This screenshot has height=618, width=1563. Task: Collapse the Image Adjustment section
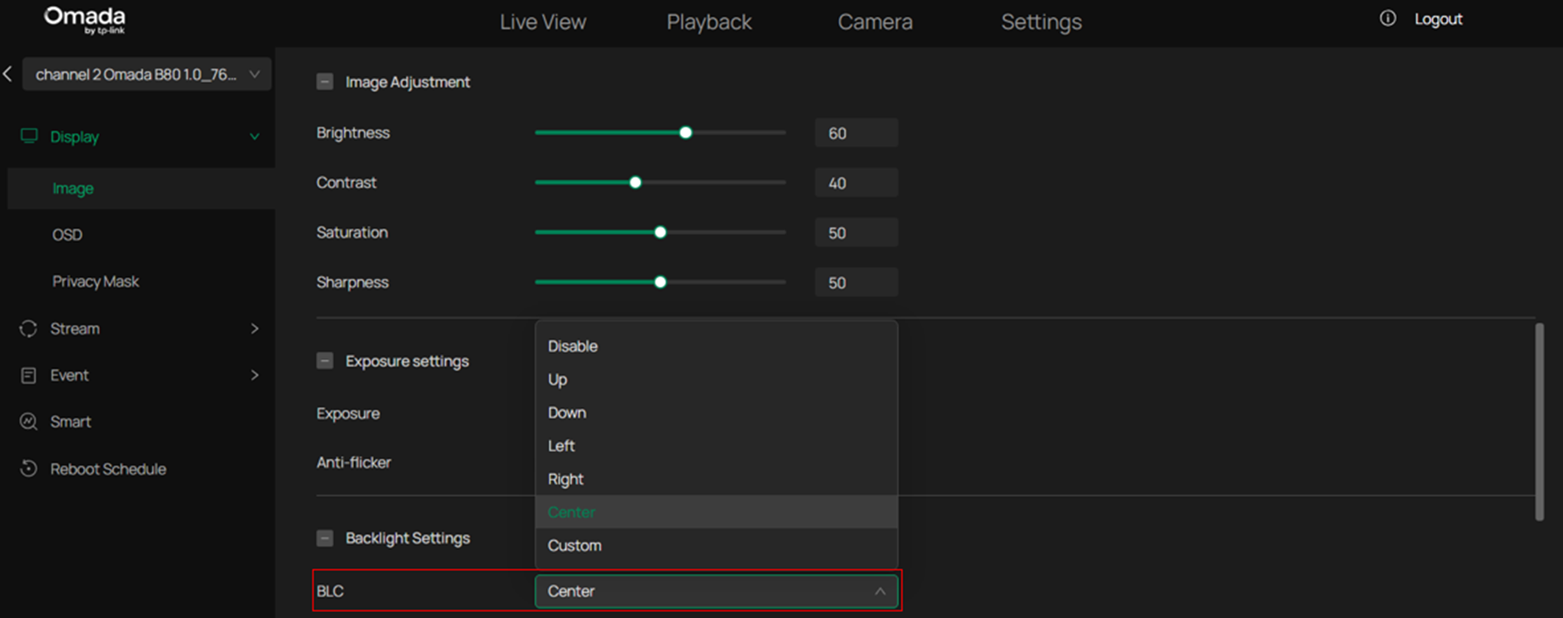tap(325, 82)
